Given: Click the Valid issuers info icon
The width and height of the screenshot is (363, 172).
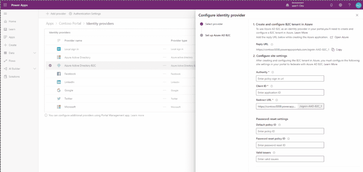Looking at the screenshot, I should pos(274,153).
